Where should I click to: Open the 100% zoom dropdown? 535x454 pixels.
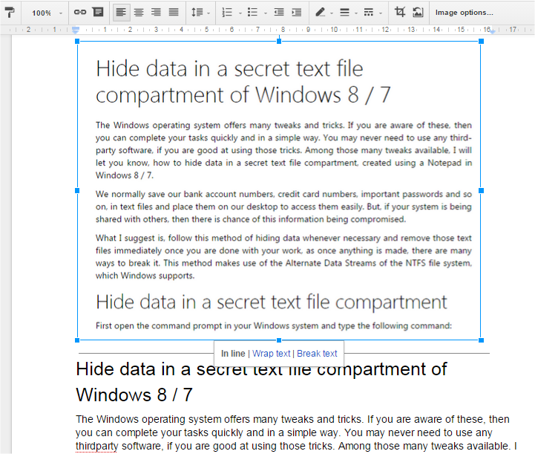coord(47,13)
